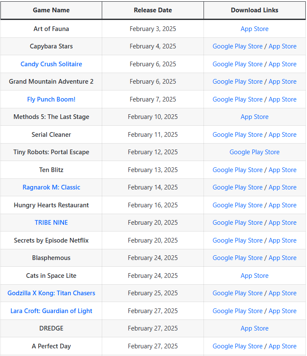The height and width of the screenshot is (356, 307).
Task: Open Godzilla X Kong: Titan Chasers link
Action: 51,293
